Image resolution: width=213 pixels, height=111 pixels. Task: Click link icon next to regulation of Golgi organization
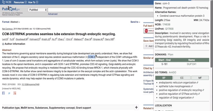point(194,98)
